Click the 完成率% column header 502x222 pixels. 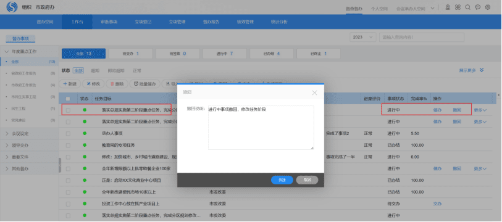tap(419, 99)
